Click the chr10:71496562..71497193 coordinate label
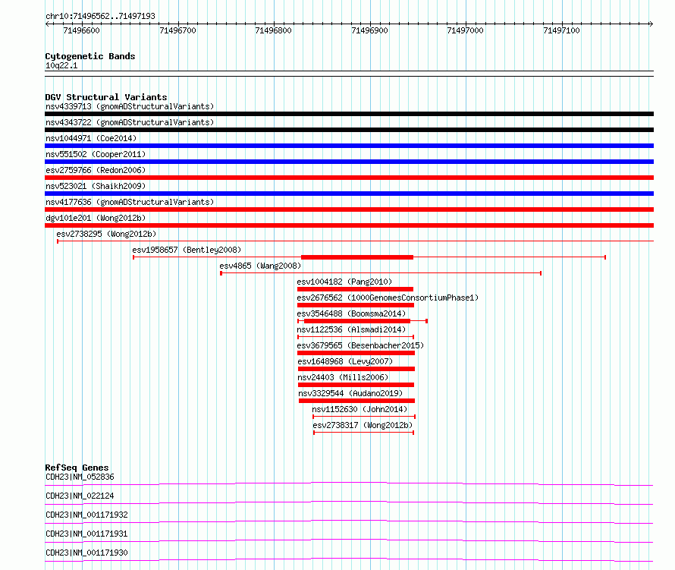This screenshot has width=675, height=570. [100, 16]
